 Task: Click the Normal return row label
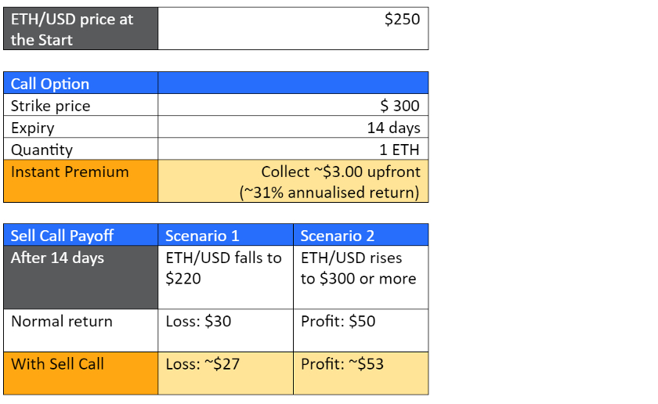[81, 330]
